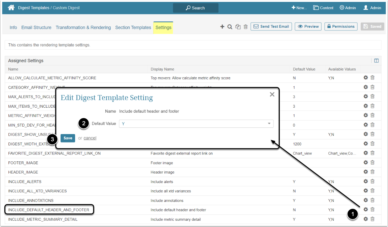This screenshot has width=388, height=227.
Task: Open the Admin user account menu
Action: (372, 8)
